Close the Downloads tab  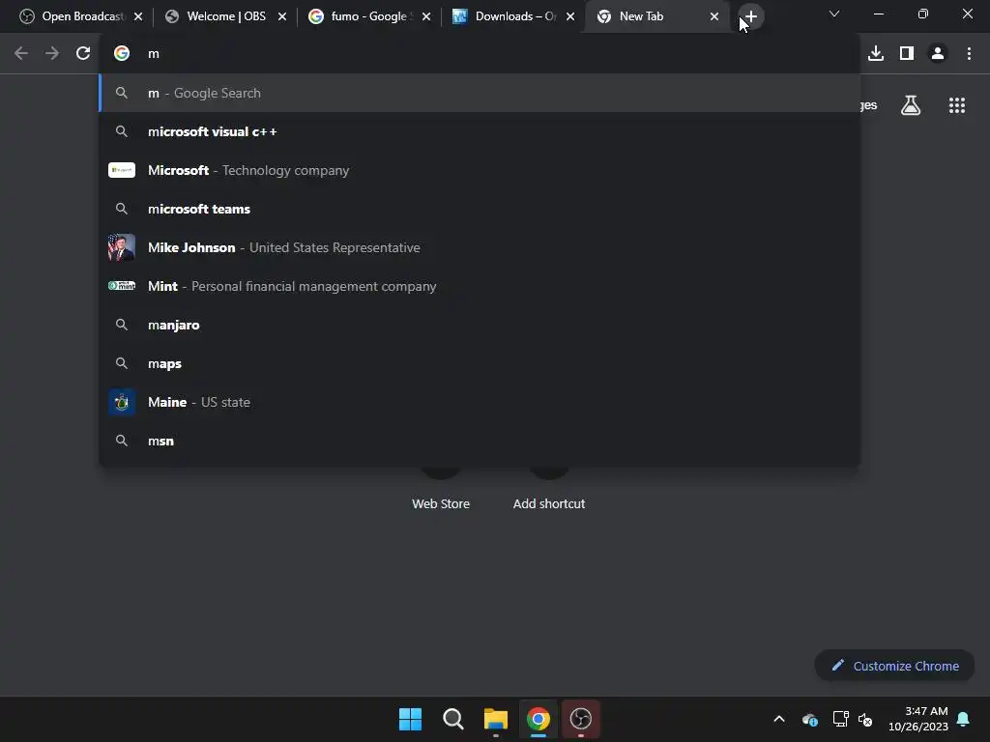click(x=570, y=16)
